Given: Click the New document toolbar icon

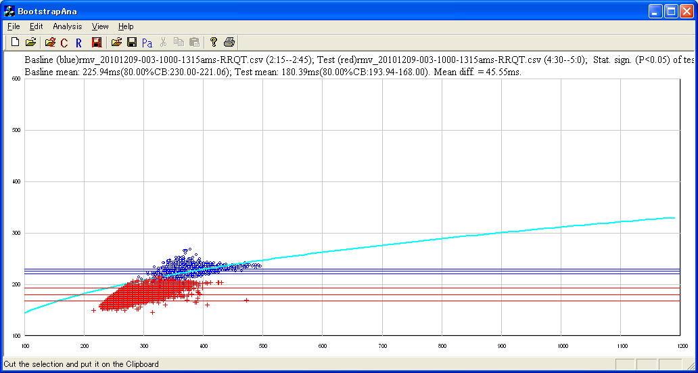Looking at the screenshot, I should (15, 43).
